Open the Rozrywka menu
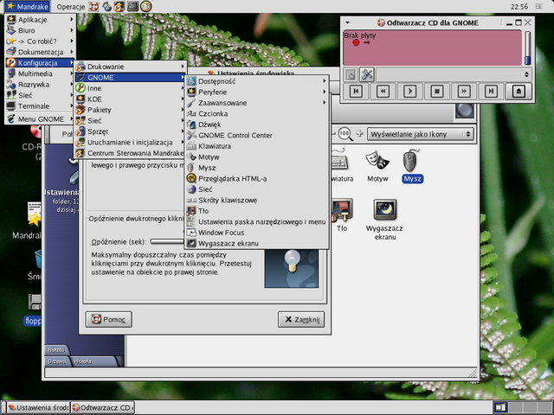 [41, 85]
